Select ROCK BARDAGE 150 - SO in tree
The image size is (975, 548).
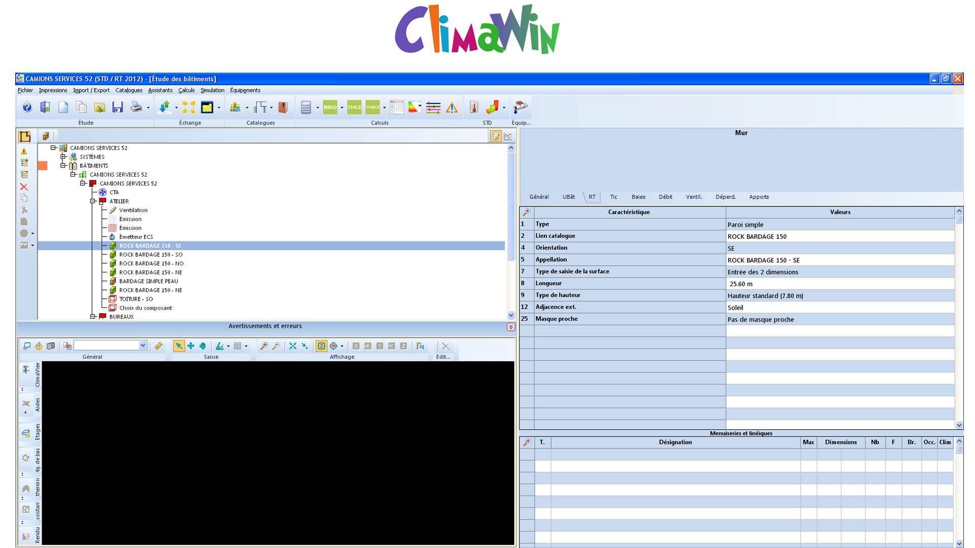[x=151, y=255]
